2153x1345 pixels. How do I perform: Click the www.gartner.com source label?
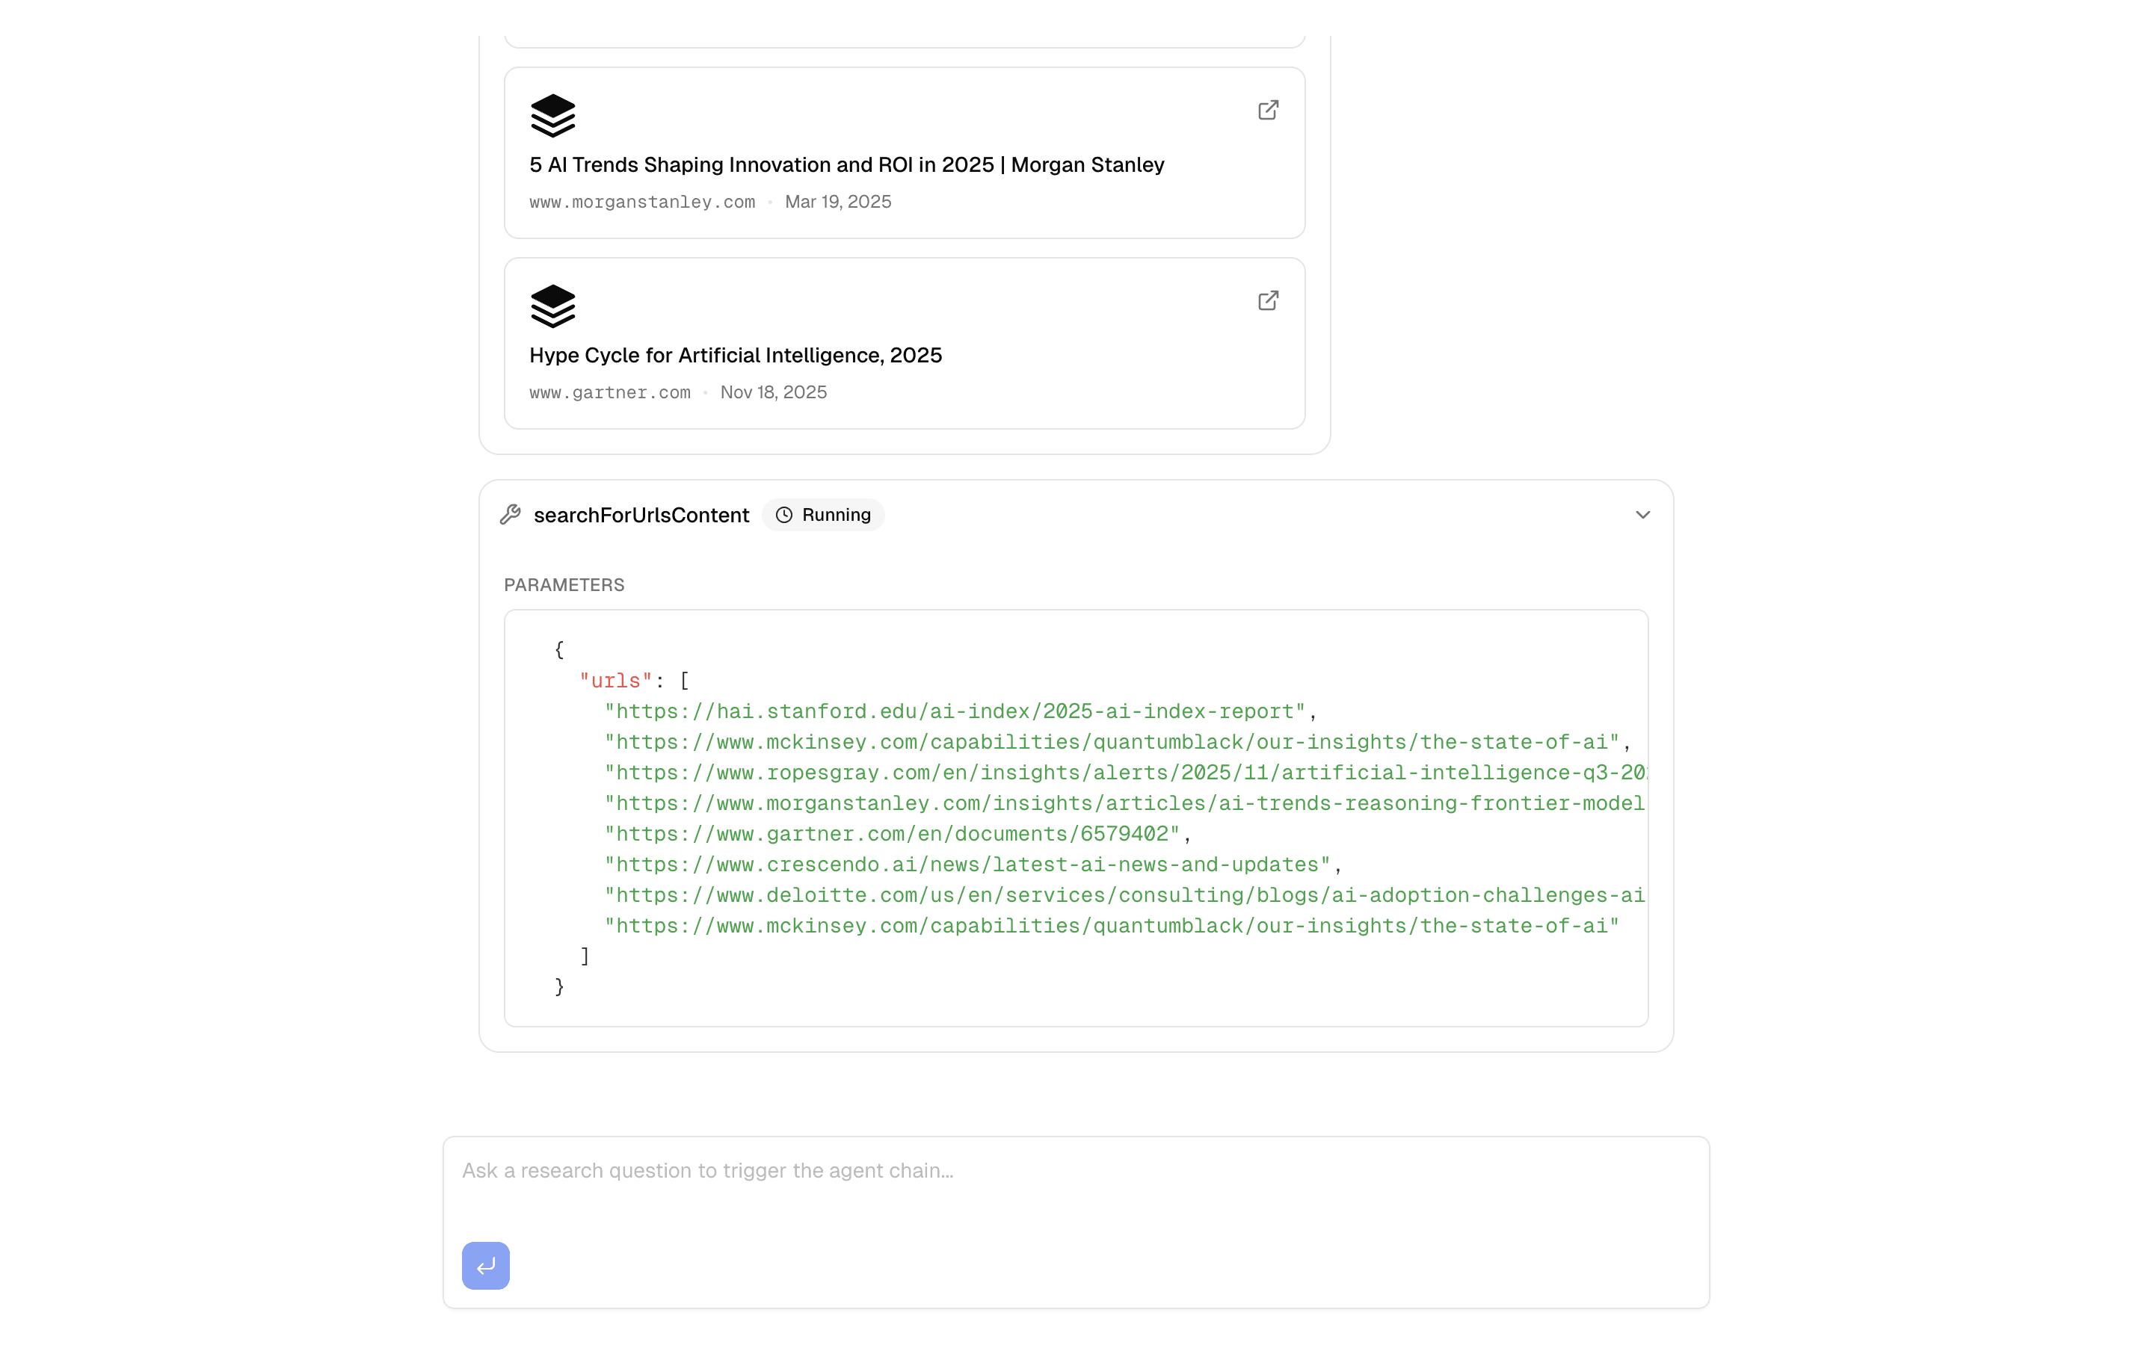(x=609, y=392)
